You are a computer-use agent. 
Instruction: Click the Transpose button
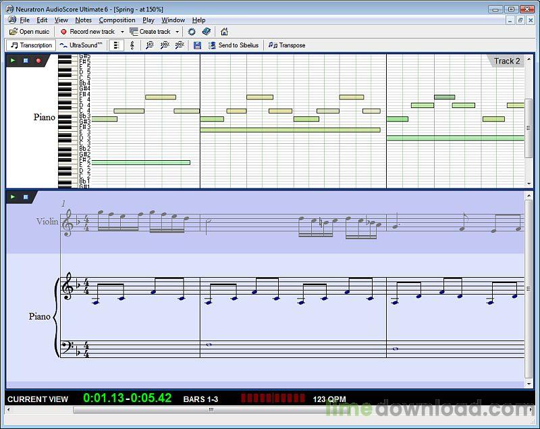287,45
